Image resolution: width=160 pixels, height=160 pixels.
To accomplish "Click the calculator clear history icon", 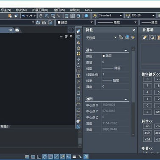I will click(x=152, y=38).
